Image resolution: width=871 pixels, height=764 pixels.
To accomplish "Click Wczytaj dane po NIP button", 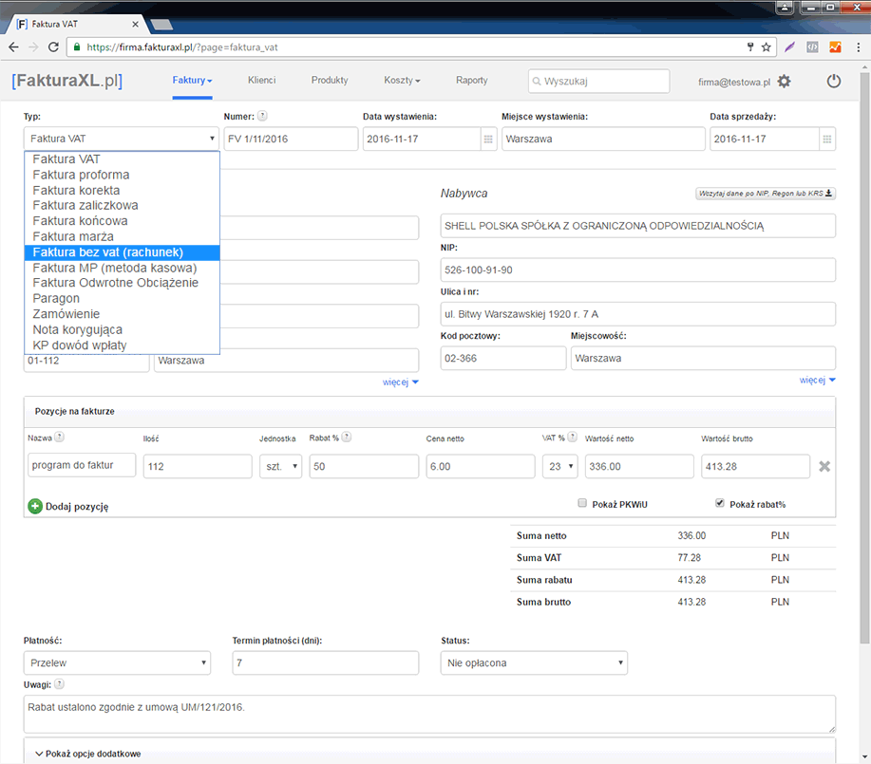I will point(765,194).
